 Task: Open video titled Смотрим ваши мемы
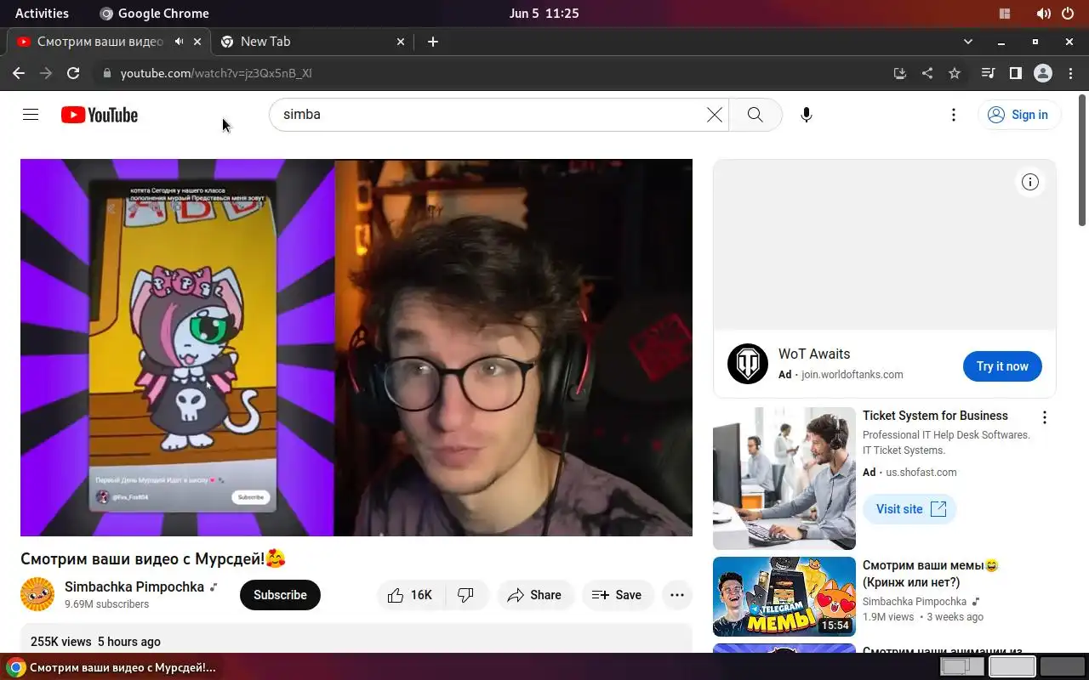(x=930, y=574)
